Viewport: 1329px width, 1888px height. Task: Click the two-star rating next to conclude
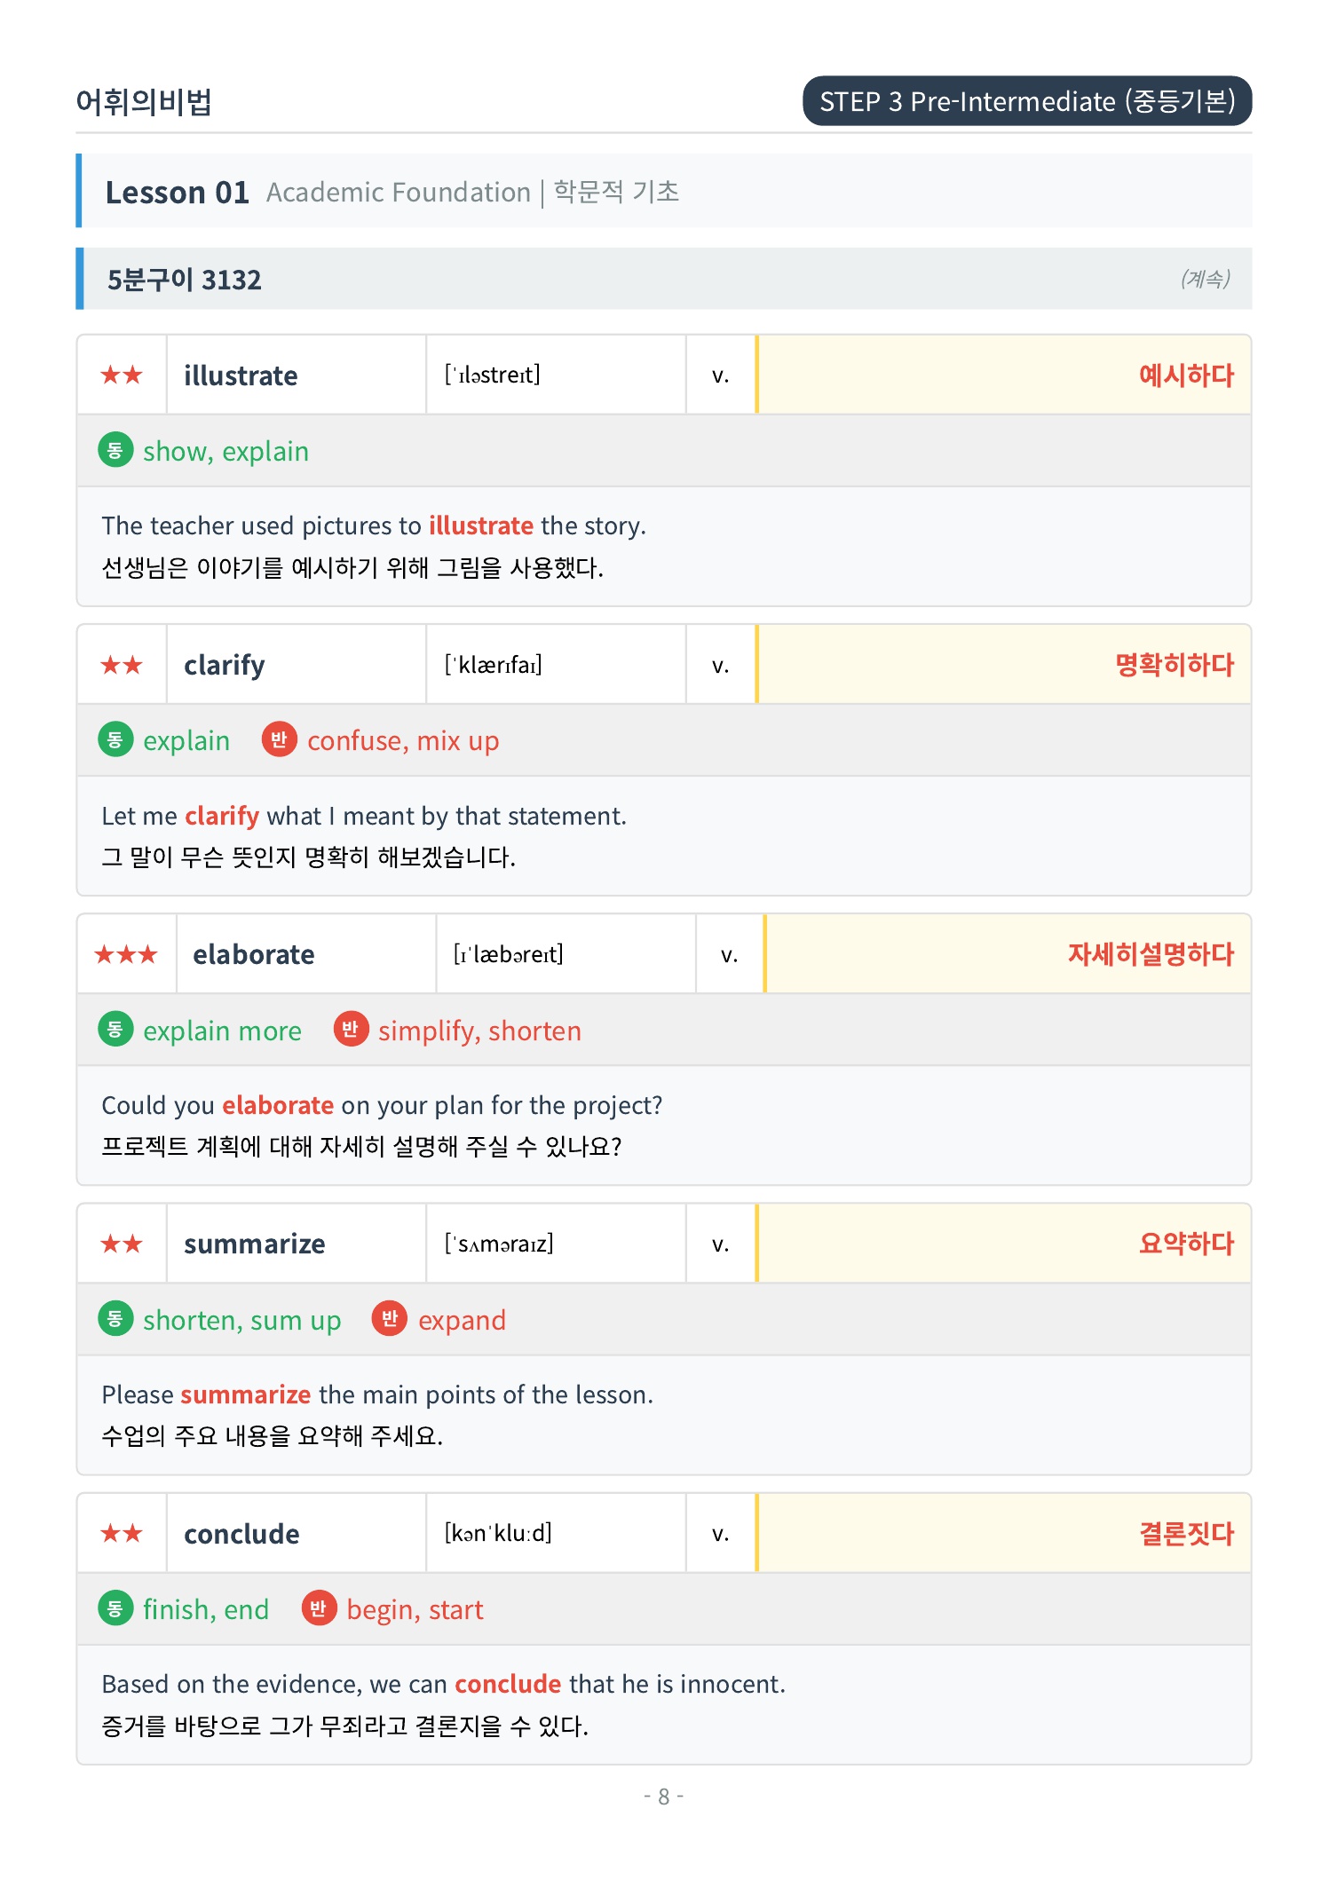pos(122,1533)
